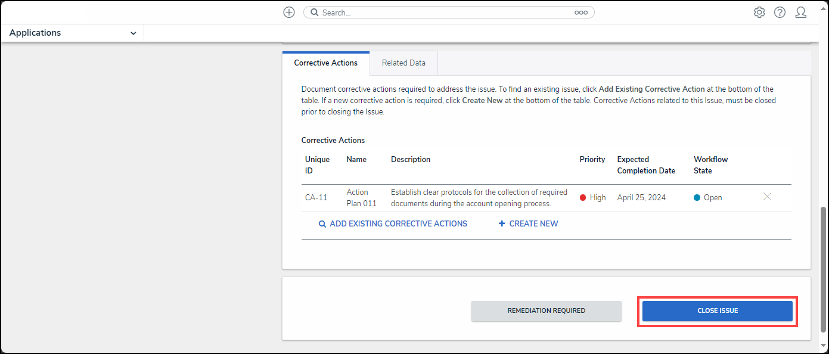Image resolution: width=829 pixels, height=354 pixels.
Task: Open the Action Plan 011 row
Action: (361, 198)
